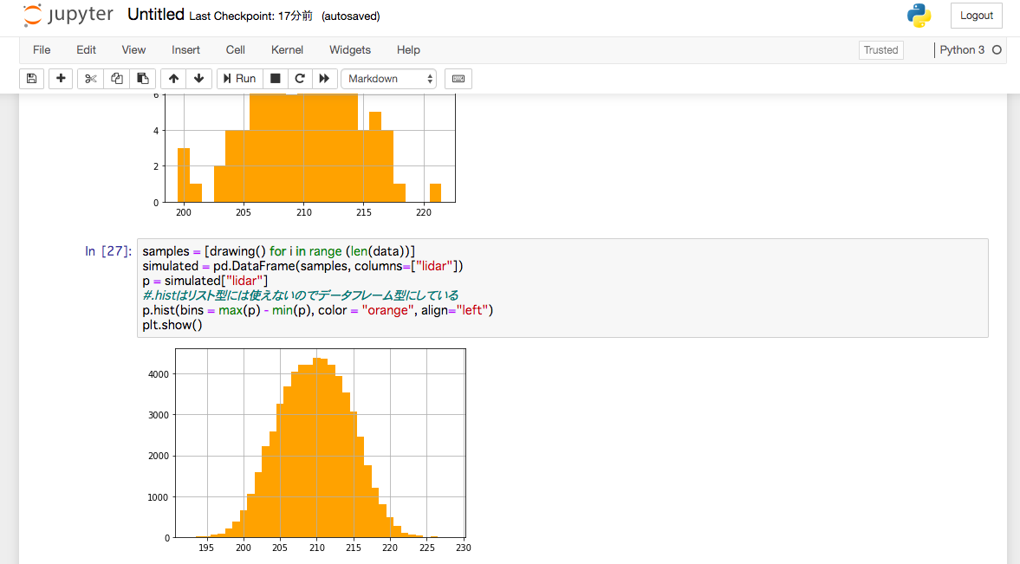Image resolution: width=1020 pixels, height=564 pixels.
Task: Open the cell type Markdown dropdown
Action: pos(388,79)
